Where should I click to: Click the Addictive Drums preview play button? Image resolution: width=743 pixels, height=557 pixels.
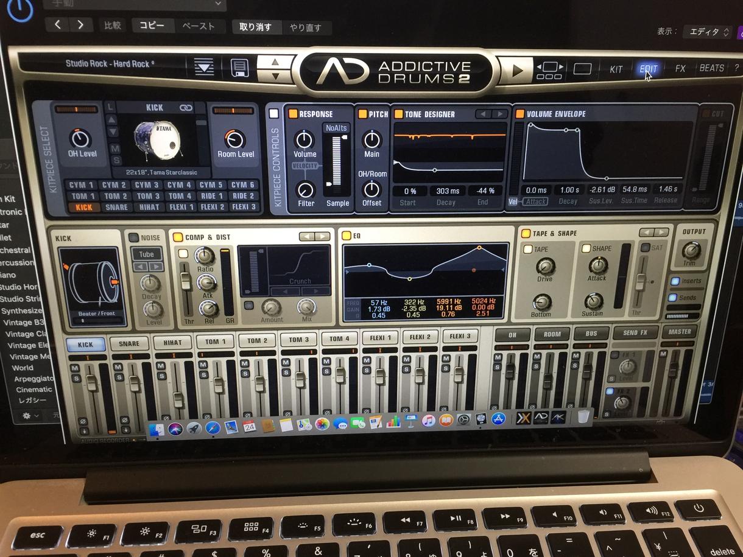coord(518,71)
